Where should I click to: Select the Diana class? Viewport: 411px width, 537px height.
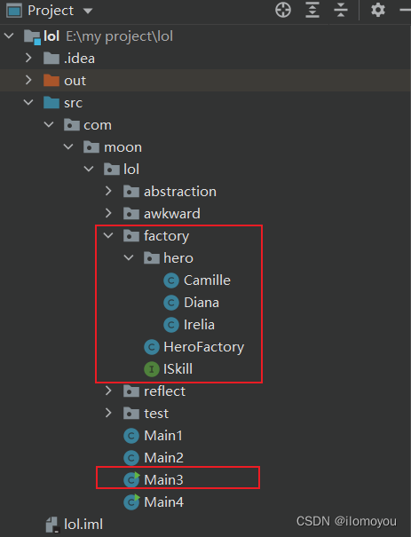tap(202, 303)
